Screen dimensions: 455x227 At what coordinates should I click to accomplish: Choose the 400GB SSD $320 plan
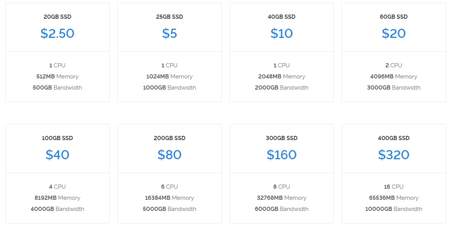(394, 174)
